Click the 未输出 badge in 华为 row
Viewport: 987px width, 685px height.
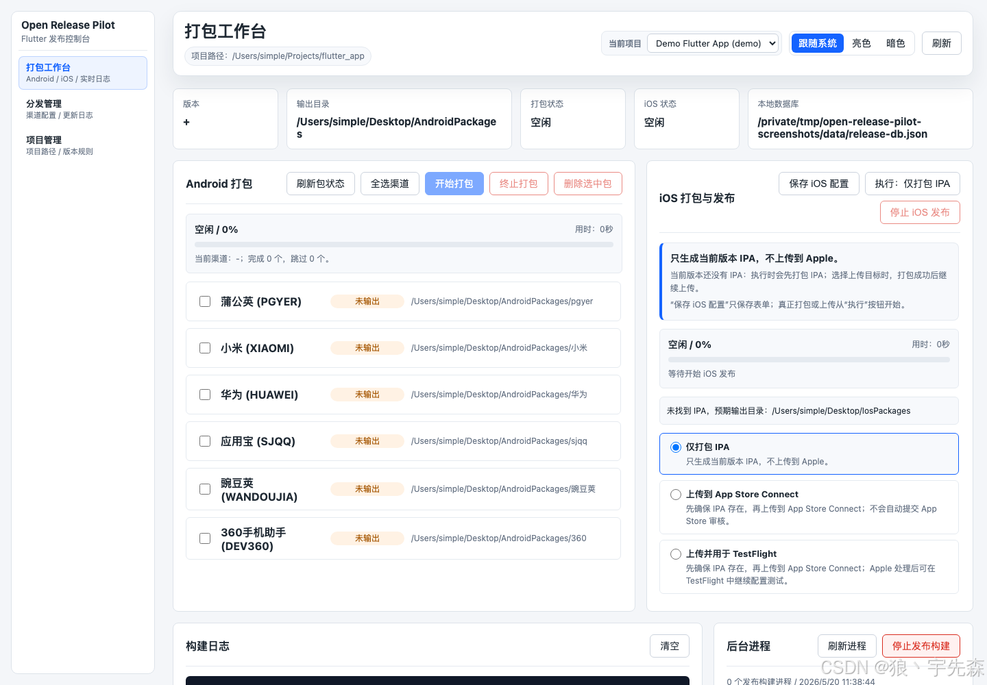367,395
